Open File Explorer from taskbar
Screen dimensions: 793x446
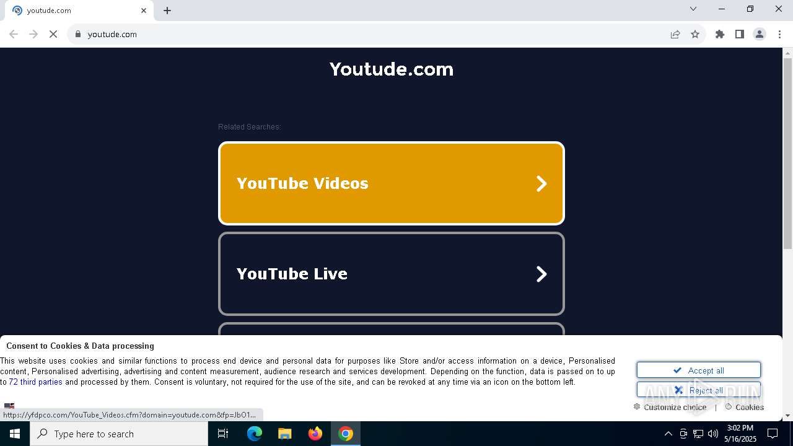[285, 434]
